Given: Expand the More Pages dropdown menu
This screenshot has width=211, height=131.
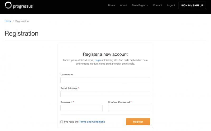Looking at the screenshot, I should pyautogui.click(x=140, y=5).
